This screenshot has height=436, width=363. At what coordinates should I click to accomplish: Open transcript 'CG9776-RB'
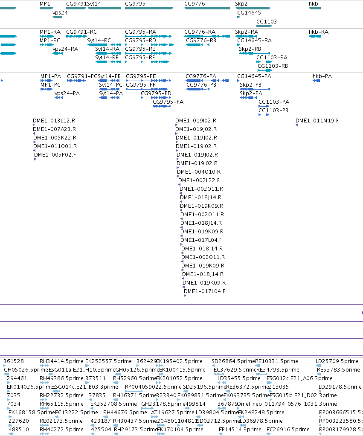click(x=201, y=41)
